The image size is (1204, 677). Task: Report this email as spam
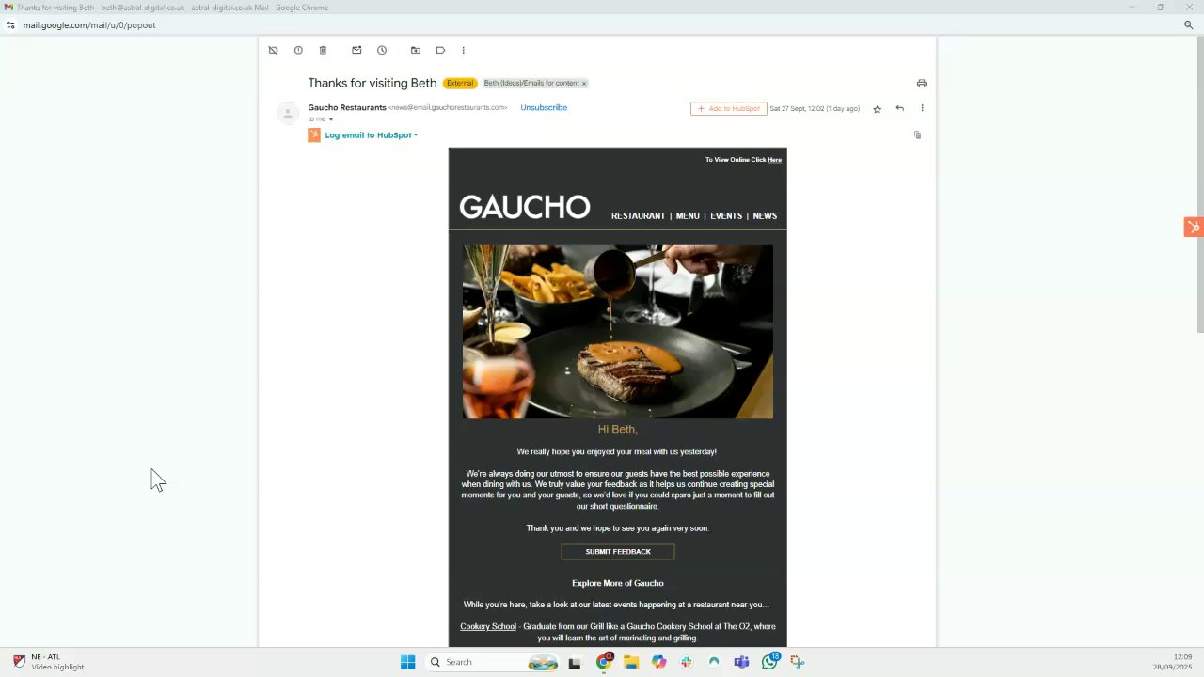(x=298, y=50)
